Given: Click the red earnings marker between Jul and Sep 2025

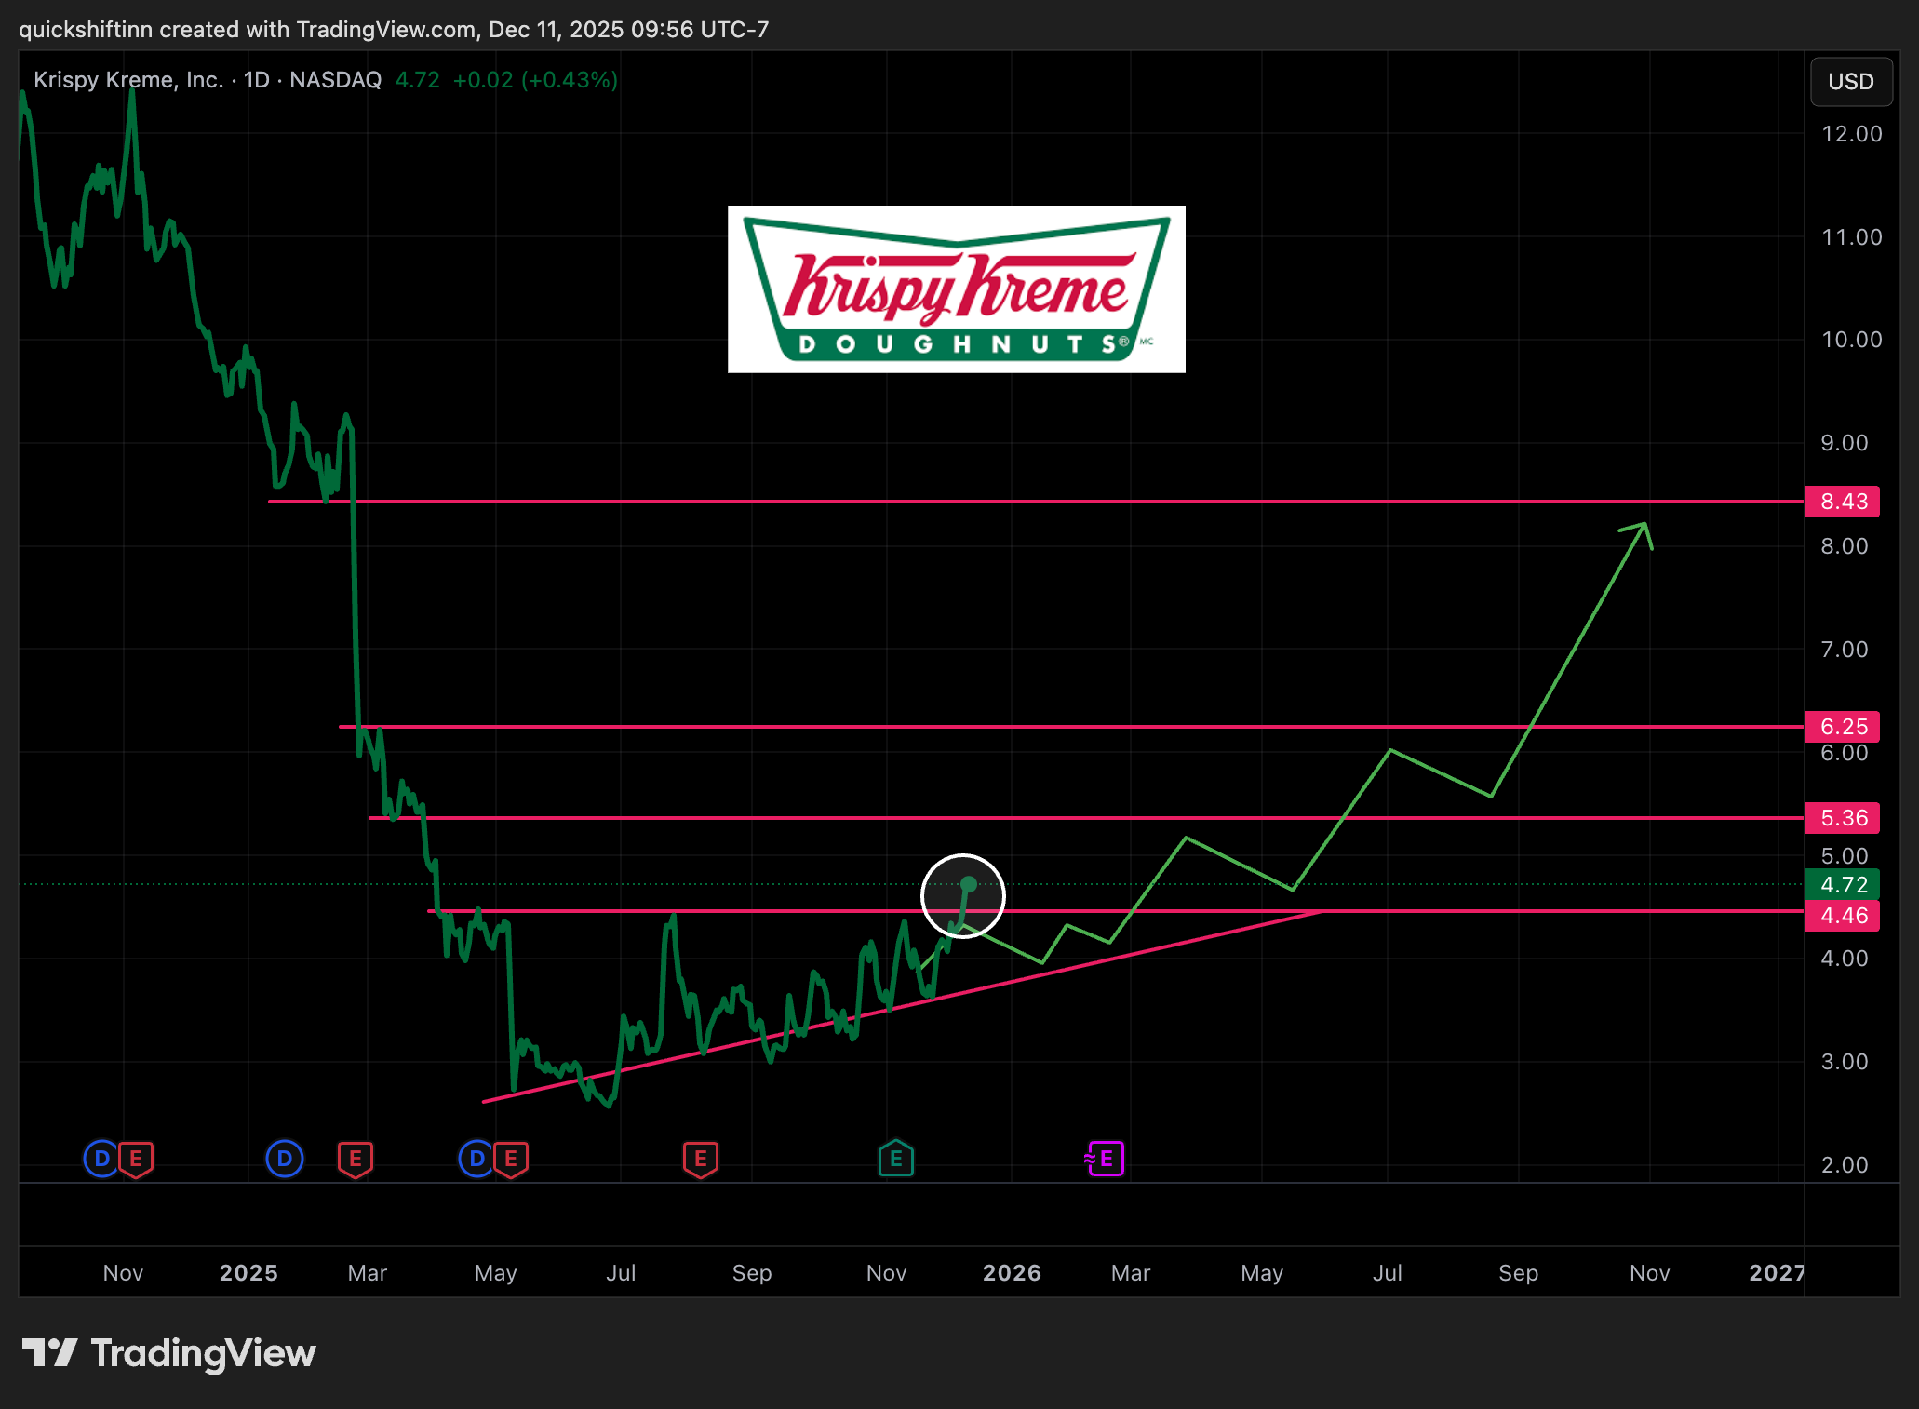Looking at the screenshot, I should (701, 1160).
